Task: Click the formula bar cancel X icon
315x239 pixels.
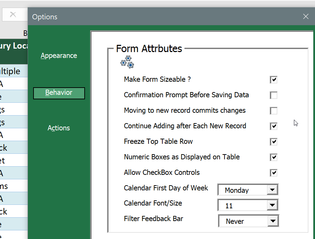Action: tap(13, 14)
